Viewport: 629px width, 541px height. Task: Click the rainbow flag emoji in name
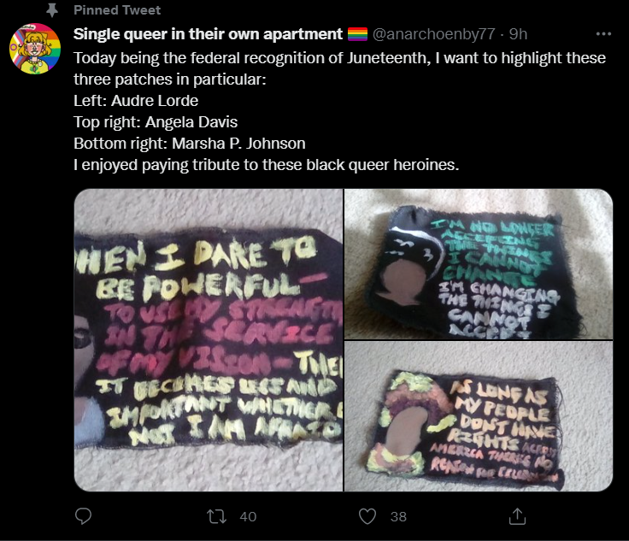click(357, 34)
